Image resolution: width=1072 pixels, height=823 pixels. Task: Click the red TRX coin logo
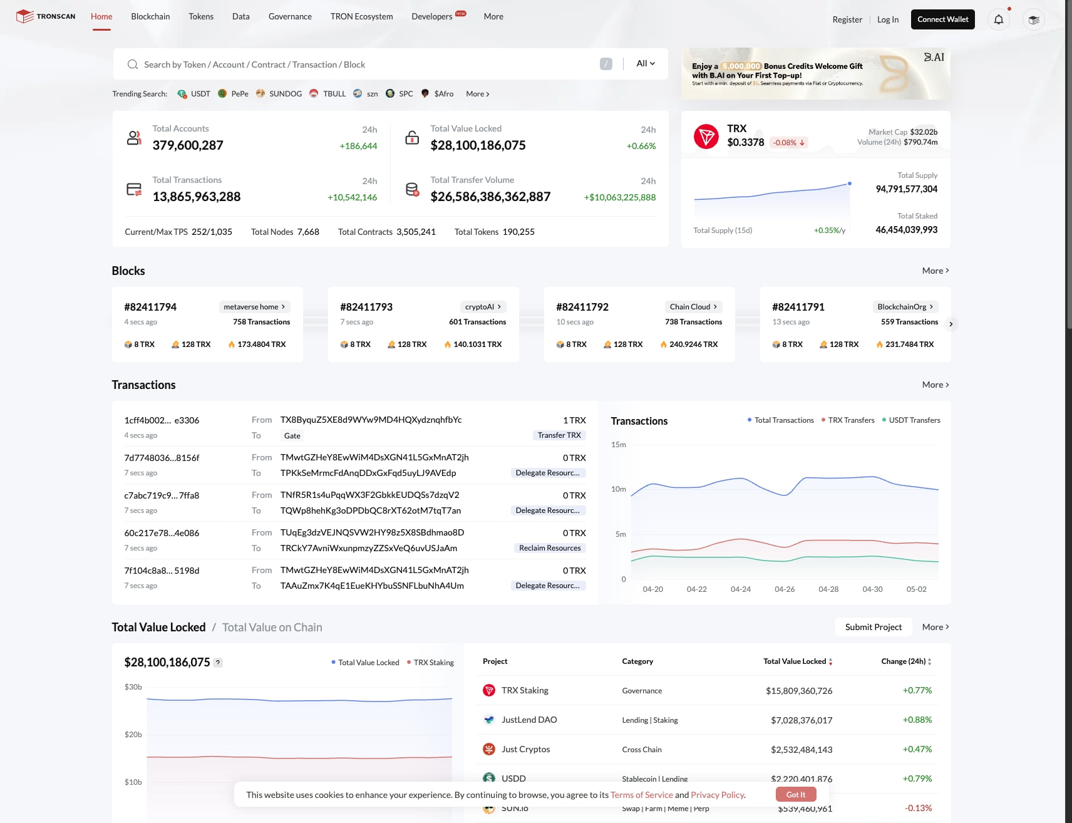pos(706,137)
